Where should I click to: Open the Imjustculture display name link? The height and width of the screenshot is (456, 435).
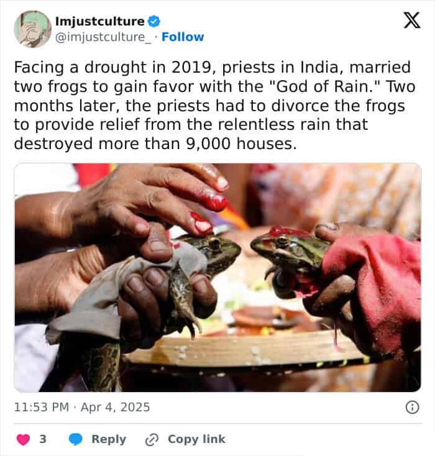coord(99,21)
